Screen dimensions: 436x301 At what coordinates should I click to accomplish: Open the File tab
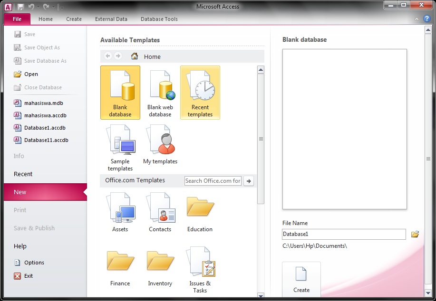pyautogui.click(x=17, y=19)
